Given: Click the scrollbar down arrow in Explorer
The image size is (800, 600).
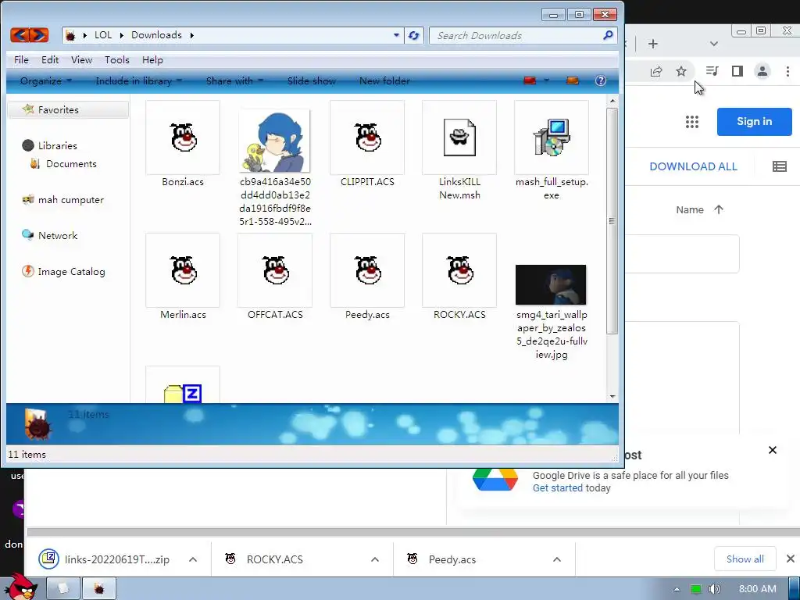Looking at the screenshot, I should (x=612, y=396).
